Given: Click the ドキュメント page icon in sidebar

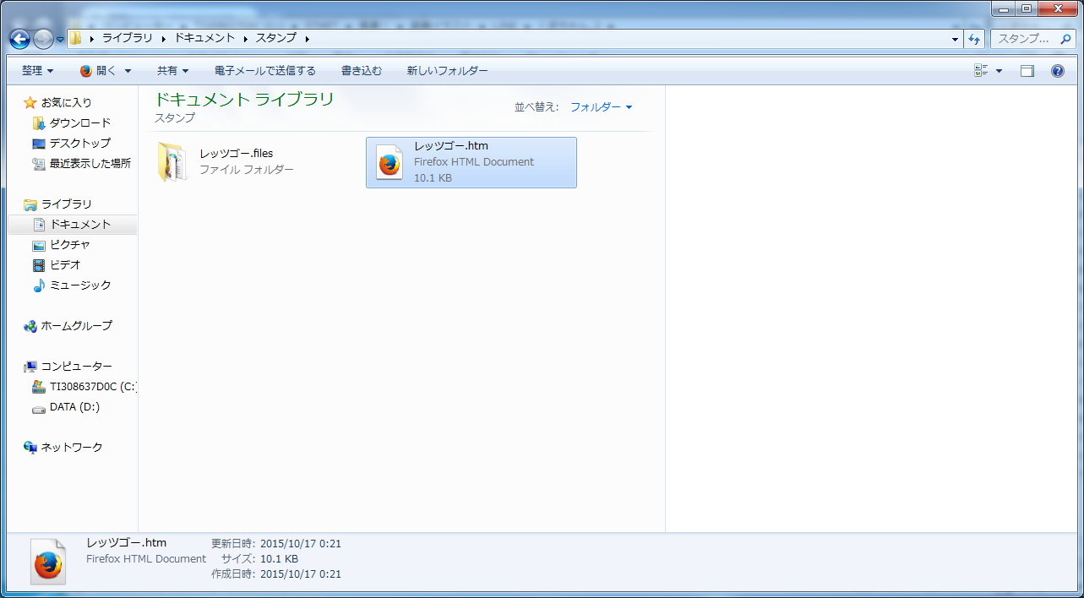Looking at the screenshot, I should (38, 224).
